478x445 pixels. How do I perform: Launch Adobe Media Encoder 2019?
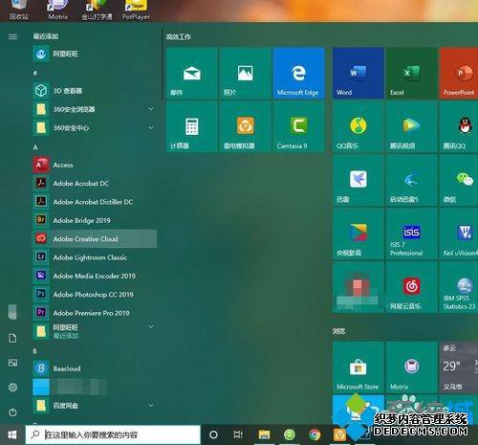95,276
